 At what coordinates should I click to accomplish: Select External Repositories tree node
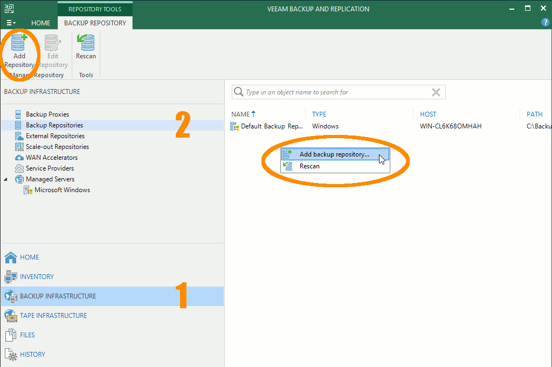coord(55,136)
